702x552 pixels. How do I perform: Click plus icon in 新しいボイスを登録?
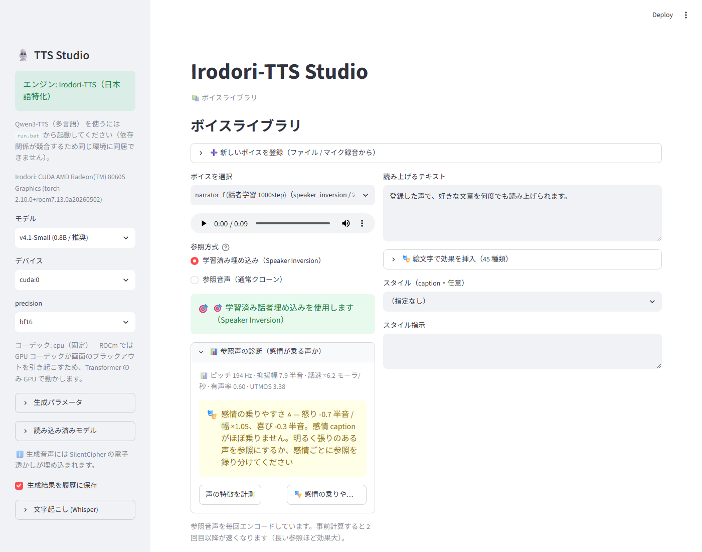[x=214, y=153]
